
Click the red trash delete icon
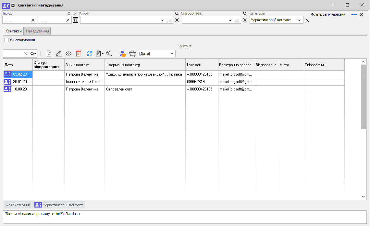(78, 54)
